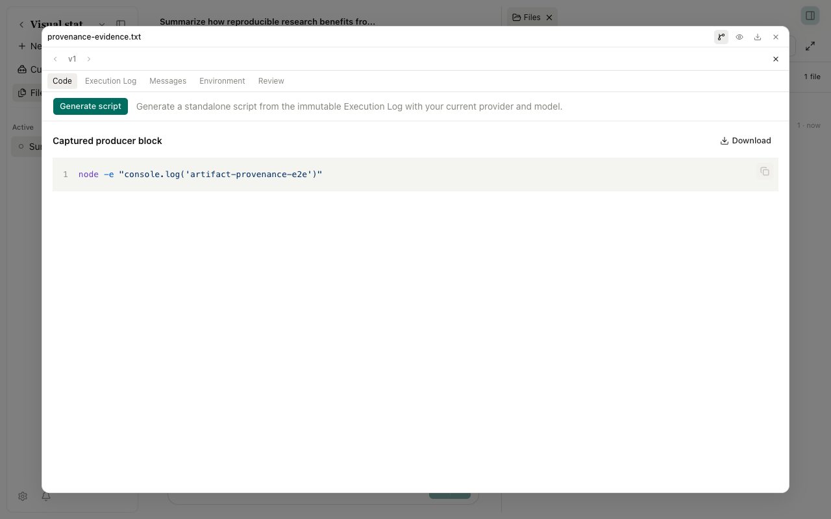Click the back arrow in background sidebar
The height and width of the screenshot is (519, 831).
click(21, 25)
